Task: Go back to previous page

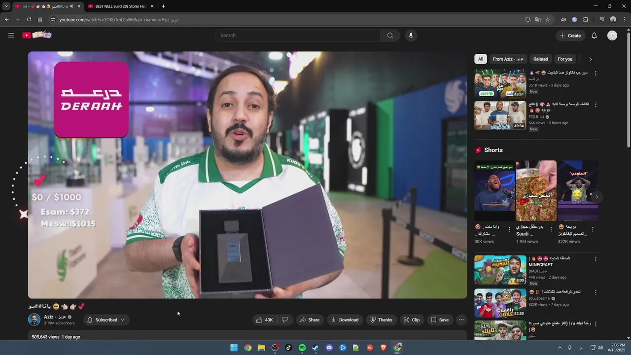Action: point(6,20)
